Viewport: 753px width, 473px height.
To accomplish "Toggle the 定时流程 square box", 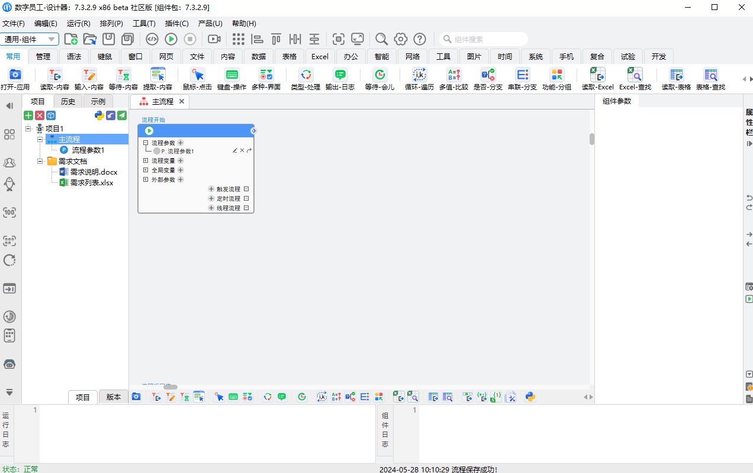I will 247,199.
